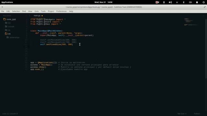Click the unsaved dot on main.py tab
The height and width of the screenshot is (116, 207).
[42, 16]
